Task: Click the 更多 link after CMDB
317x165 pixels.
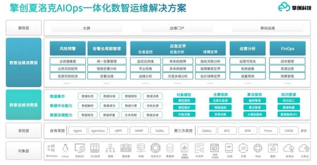Action: click(x=304, y=131)
